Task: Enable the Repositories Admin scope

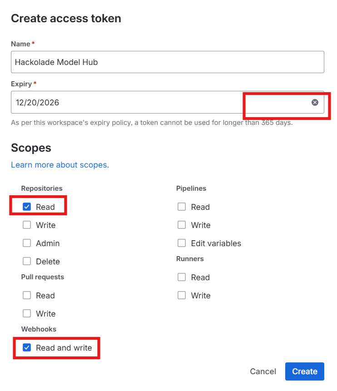Action: 26,243
